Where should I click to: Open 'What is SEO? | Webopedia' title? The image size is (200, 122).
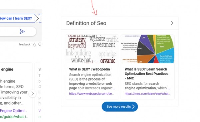click(x=89, y=69)
